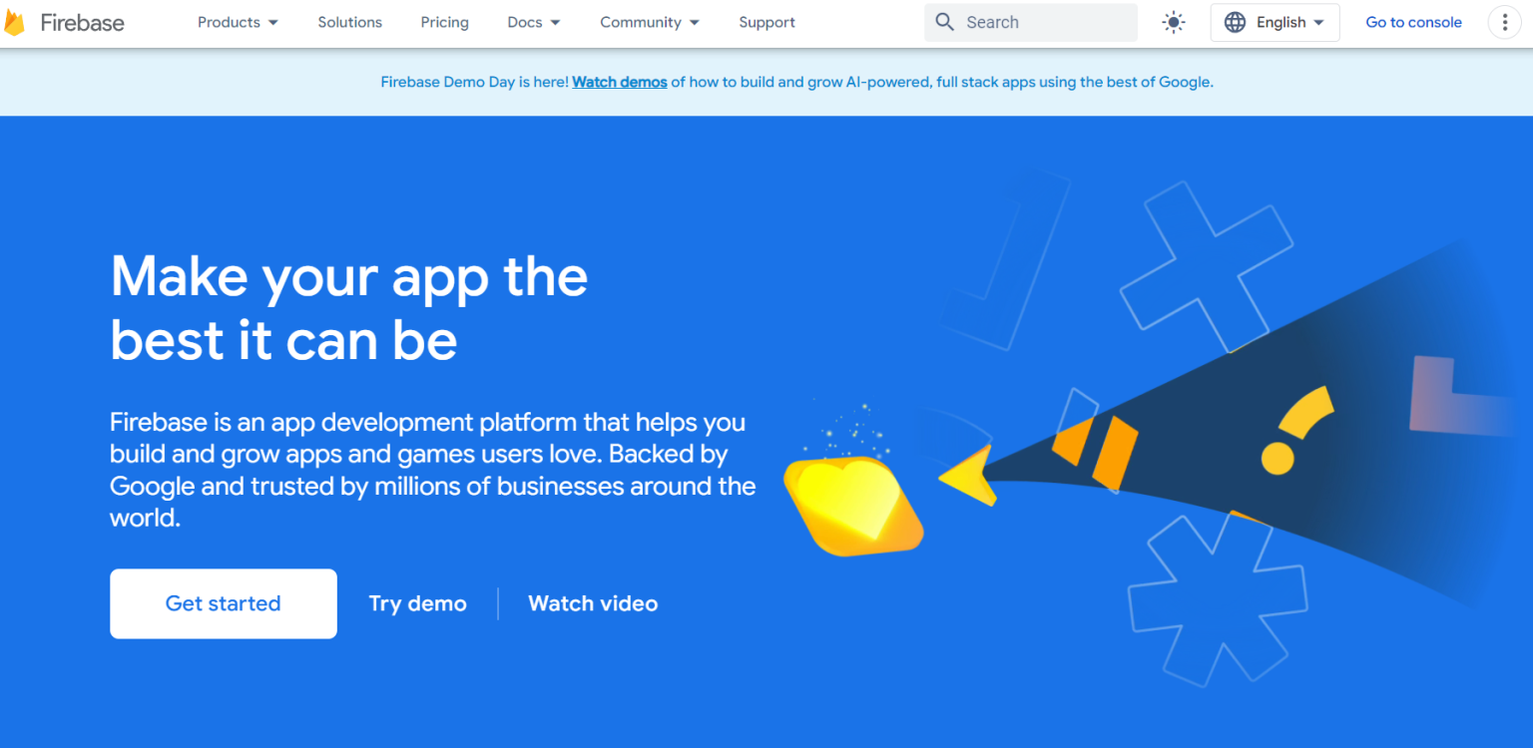Viewport: 1533px width, 748px height.
Task: Click the yellow heart gem illustration
Action: tap(853, 504)
